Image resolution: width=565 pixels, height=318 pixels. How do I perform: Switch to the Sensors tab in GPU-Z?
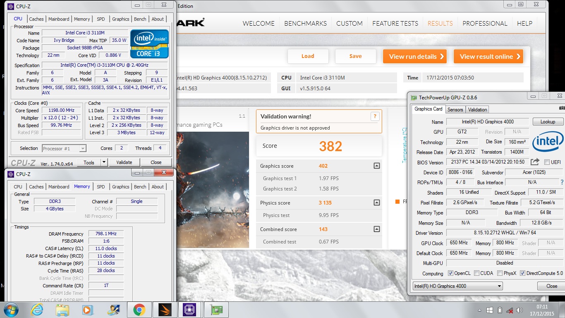pos(455,109)
